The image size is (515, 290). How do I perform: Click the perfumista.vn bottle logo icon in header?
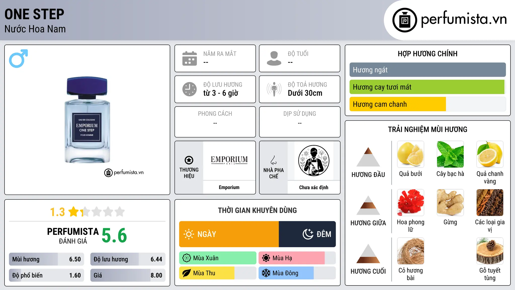[x=405, y=20]
